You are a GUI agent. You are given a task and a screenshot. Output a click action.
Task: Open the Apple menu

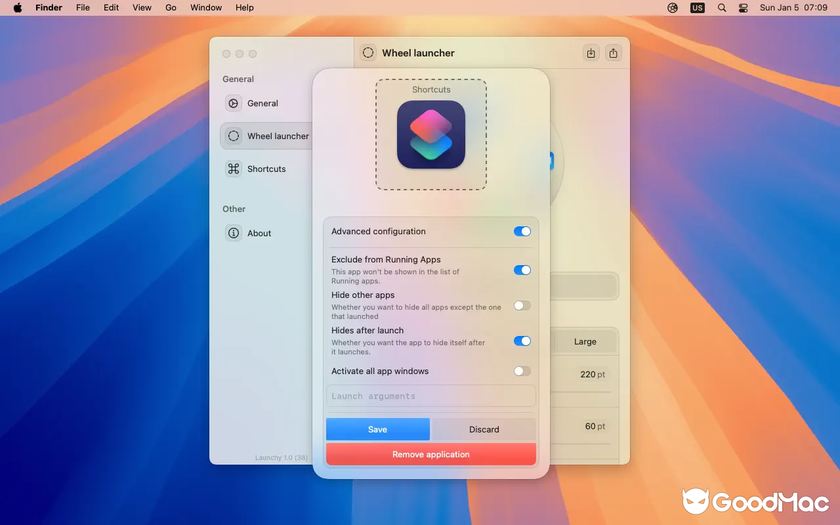[x=18, y=8]
